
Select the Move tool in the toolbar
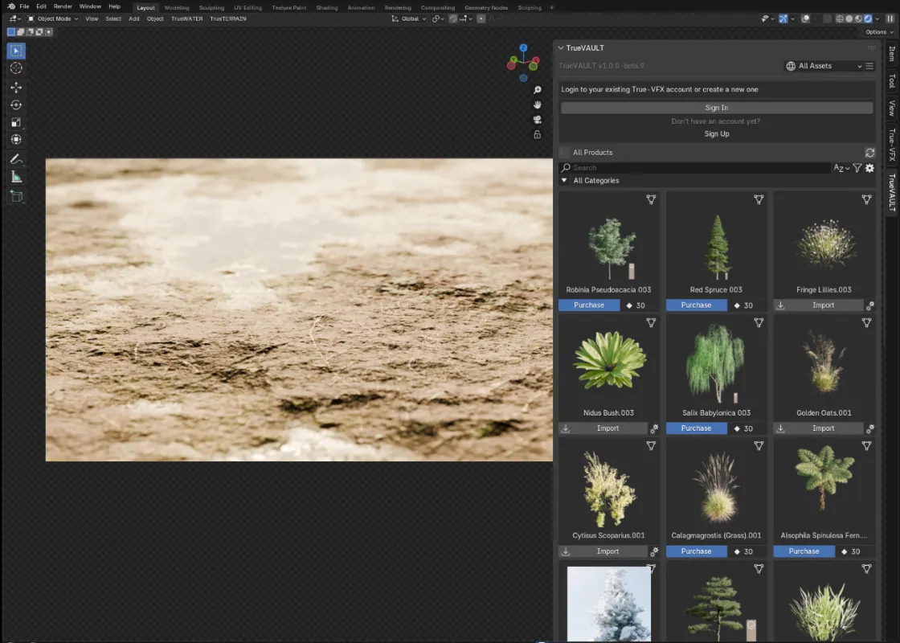coord(16,87)
